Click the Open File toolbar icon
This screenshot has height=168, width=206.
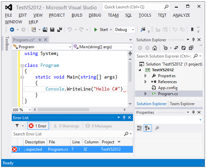tap(45, 30)
